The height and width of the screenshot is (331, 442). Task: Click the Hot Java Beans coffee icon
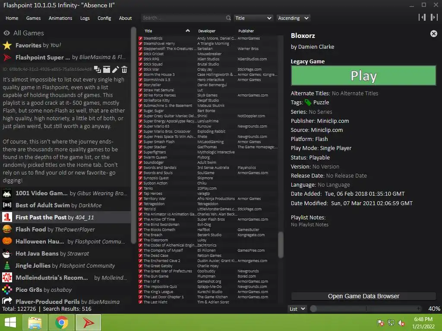point(7,253)
